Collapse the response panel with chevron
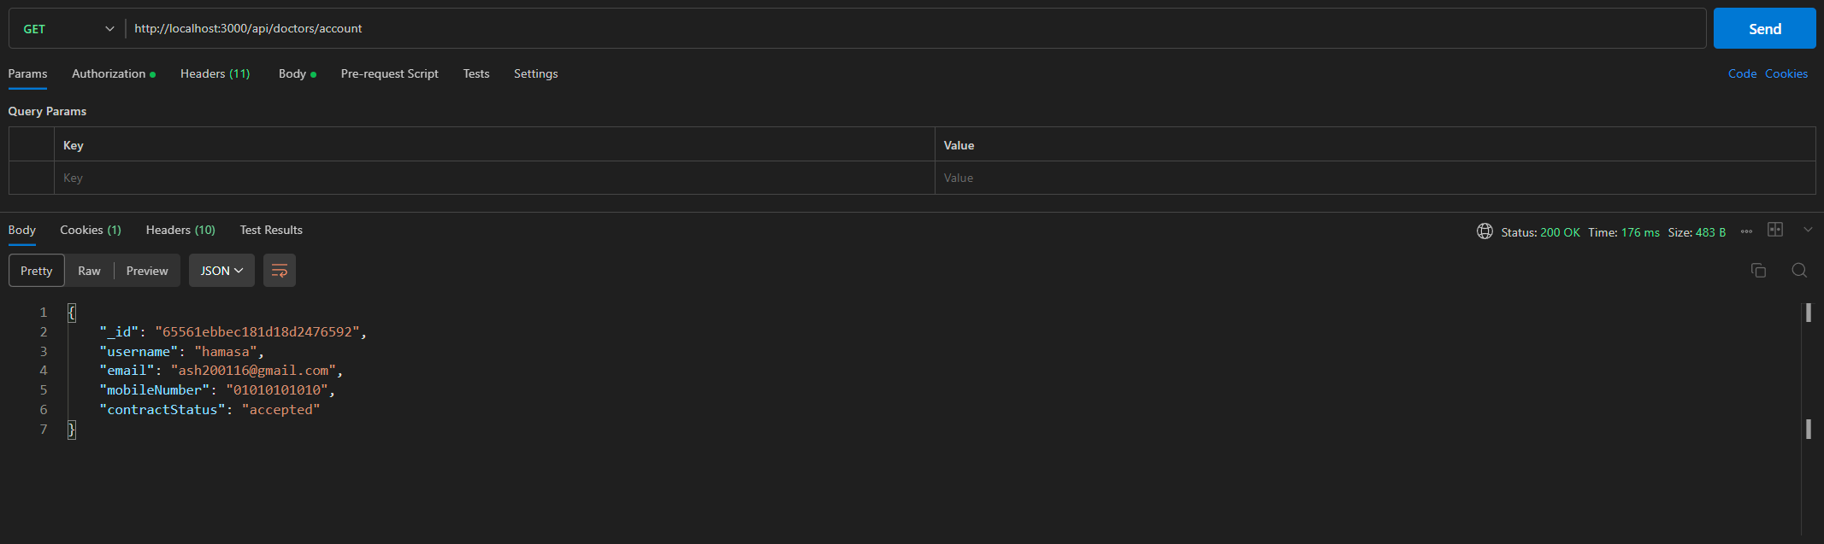The image size is (1824, 544). tap(1808, 230)
